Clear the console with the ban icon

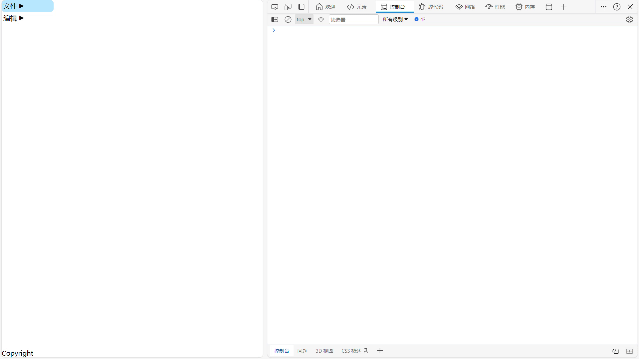pyautogui.click(x=288, y=20)
